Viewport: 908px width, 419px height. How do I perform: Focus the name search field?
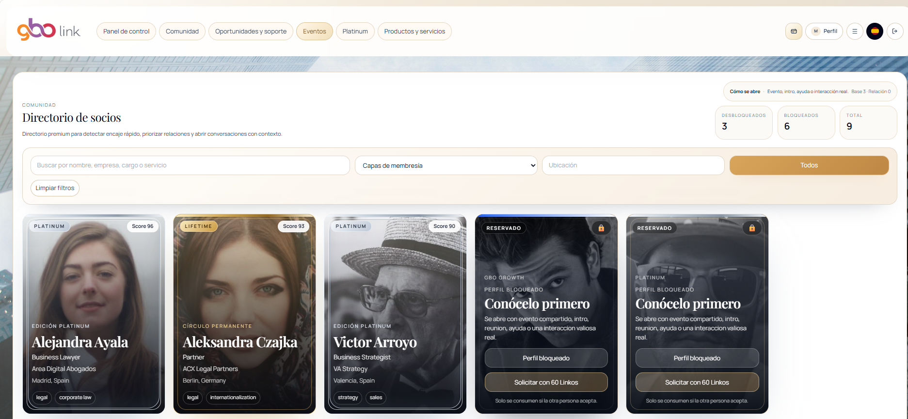coord(190,165)
